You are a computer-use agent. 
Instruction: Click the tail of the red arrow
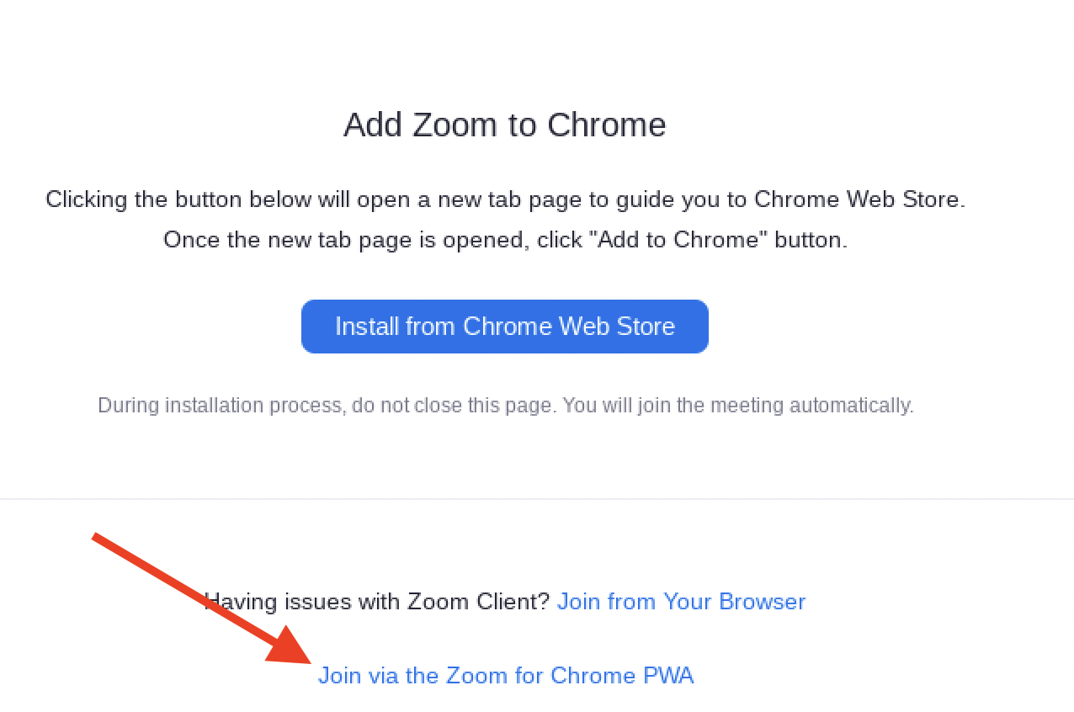pos(98,538)
